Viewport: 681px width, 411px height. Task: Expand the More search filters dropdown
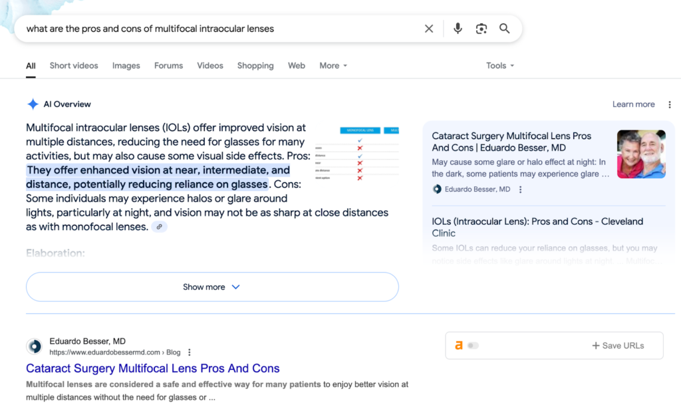[x=333, y=66]
